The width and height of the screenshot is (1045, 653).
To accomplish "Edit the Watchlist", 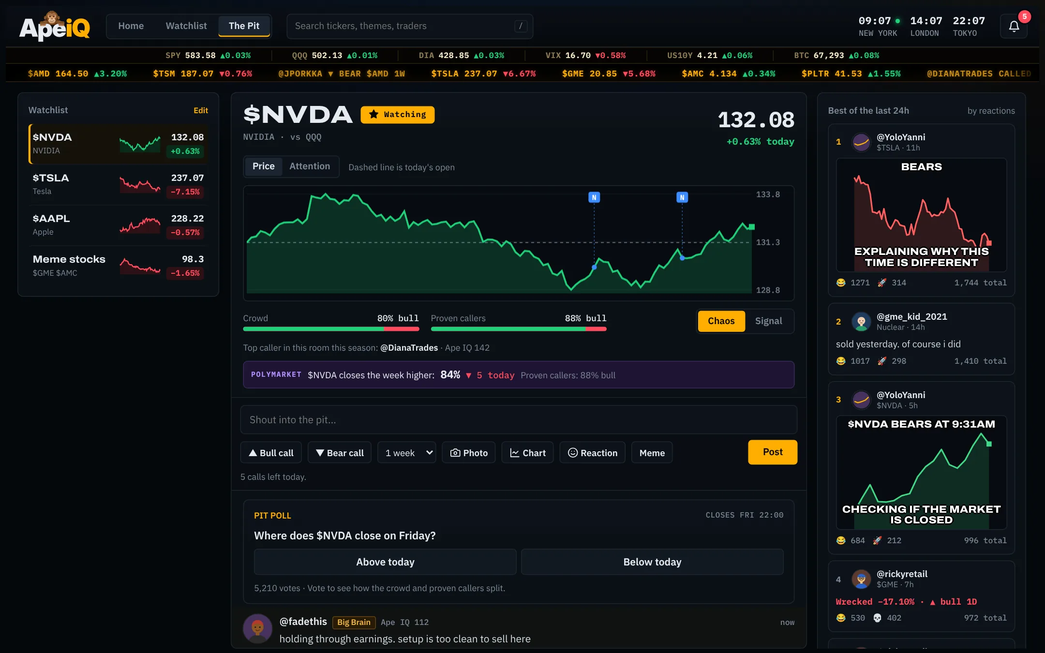I will [201, 110].
